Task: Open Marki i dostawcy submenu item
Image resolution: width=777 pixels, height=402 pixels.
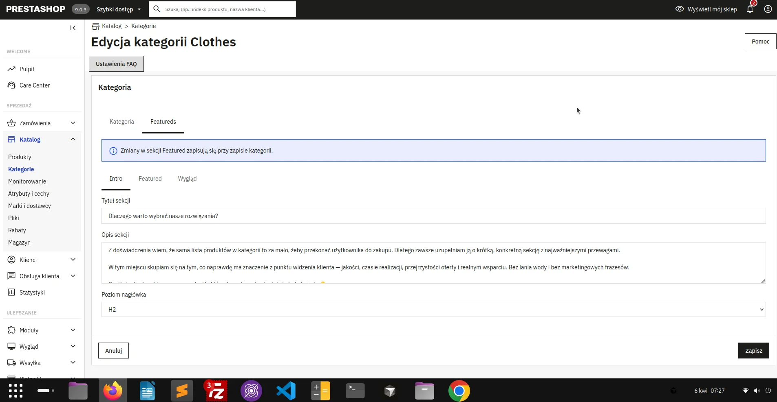Action: 29,206
